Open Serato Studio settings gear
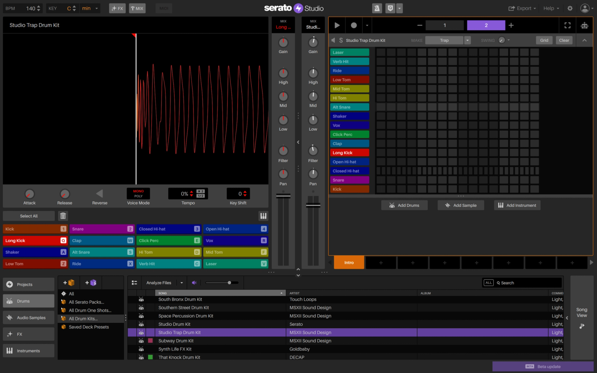The height and width of the screenshot is (373, 597). tap(569, 8)
